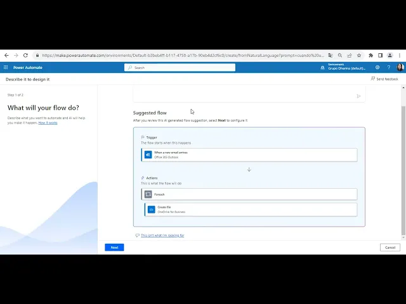Viewport: 406px width, 304px height.
Task: Click the zoom magnifier icon in the address bar
Action: [340, 55]
